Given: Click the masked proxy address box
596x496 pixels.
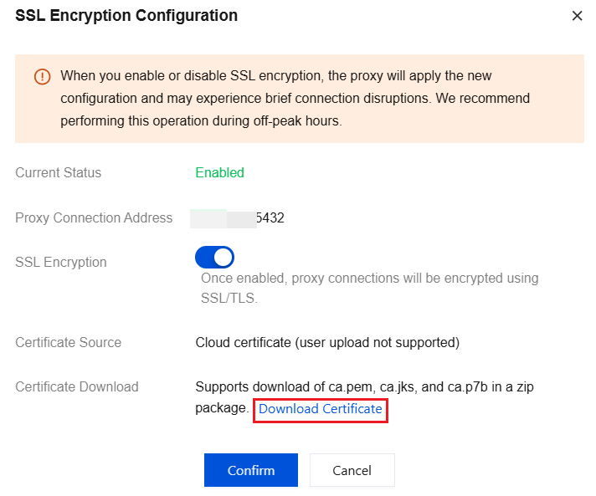Looking at the screenshot, I should pyautogui.click(x=223, y=219).
